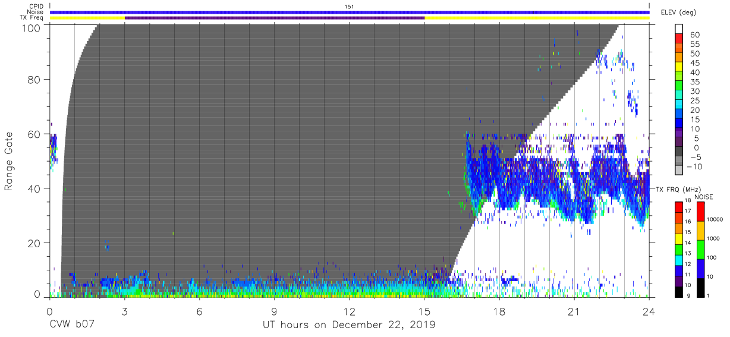Click the '10000' label on NOISE colorbar
Image resolution: width=730 pixels, height=337 pixels.
pos(716,219)
